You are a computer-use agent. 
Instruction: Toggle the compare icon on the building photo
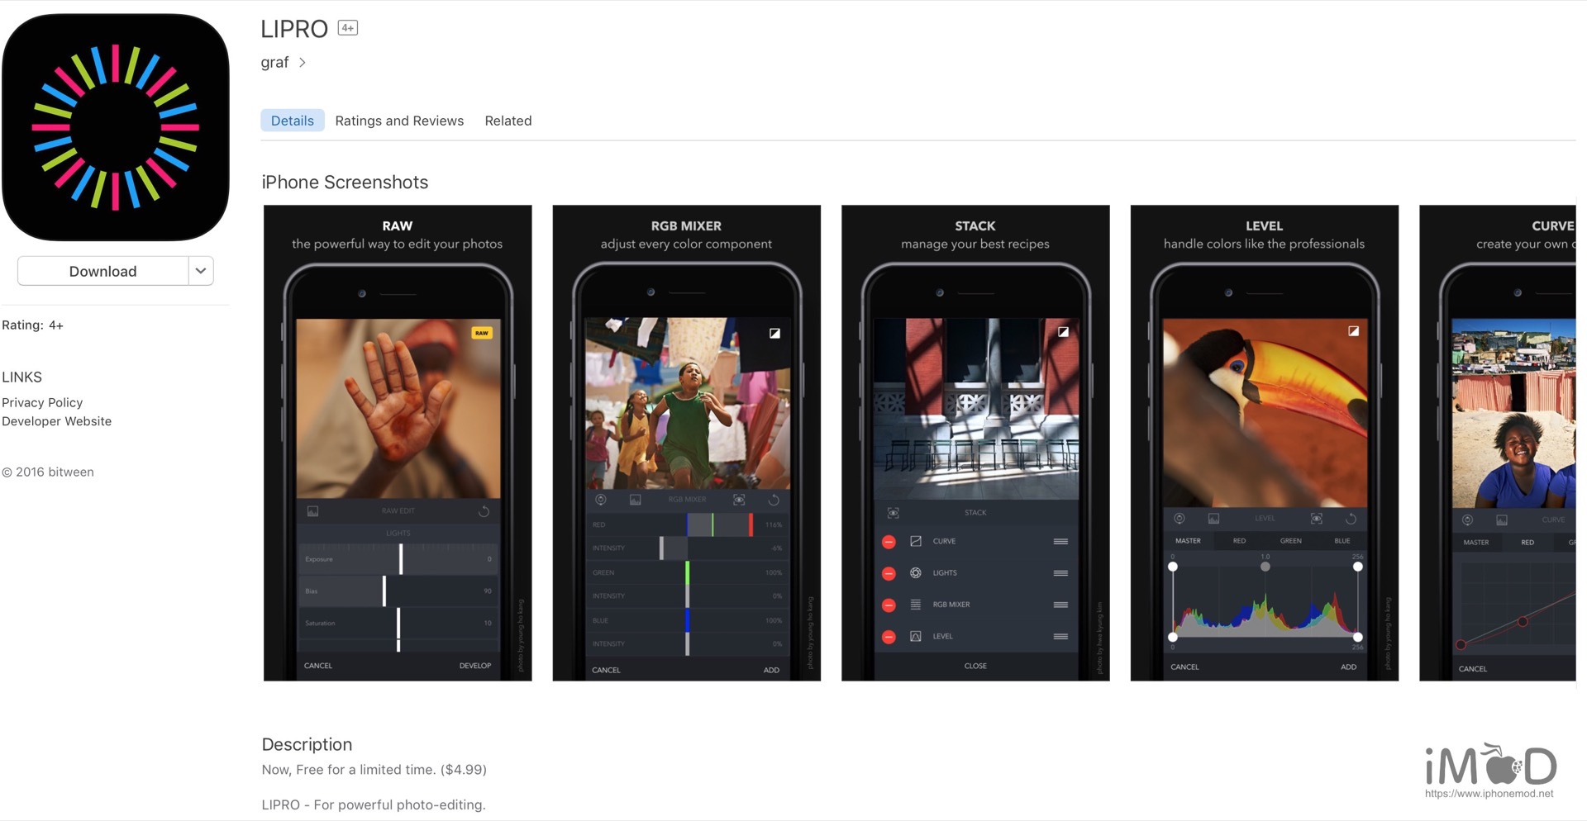click(x=1063, y=332)
